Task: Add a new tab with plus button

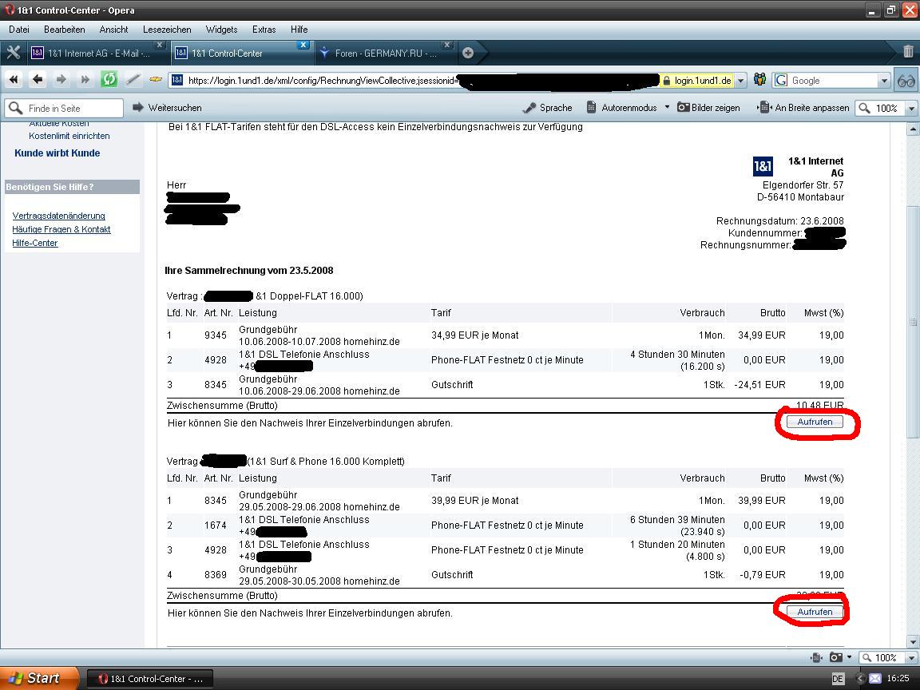Action: pyautogui.click(x=468, y=53)
